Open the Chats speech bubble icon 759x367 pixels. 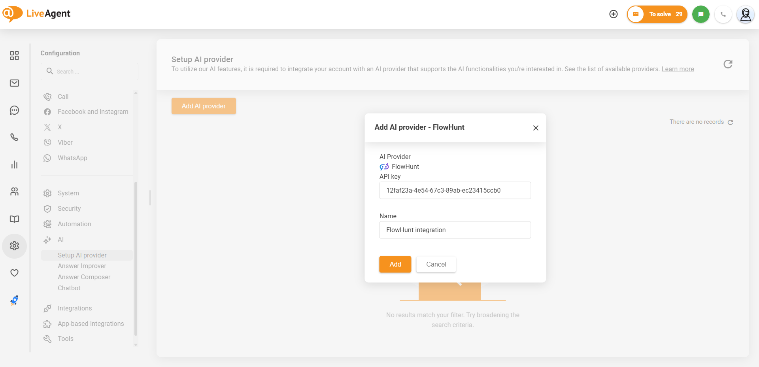tap(14, 110)
